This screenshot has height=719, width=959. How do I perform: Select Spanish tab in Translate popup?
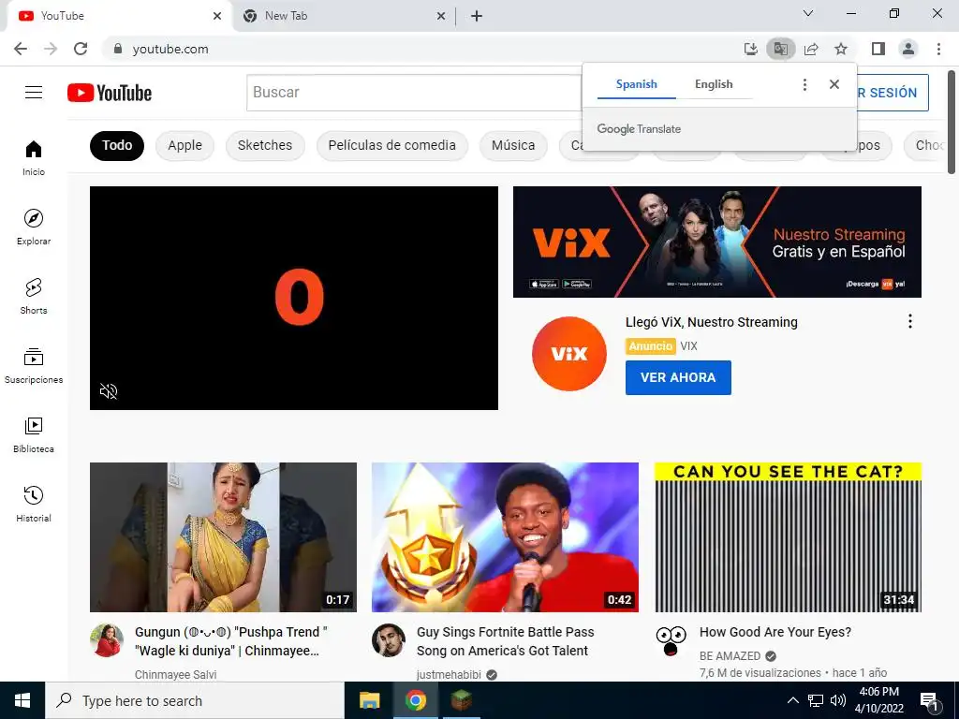[637, 84]
